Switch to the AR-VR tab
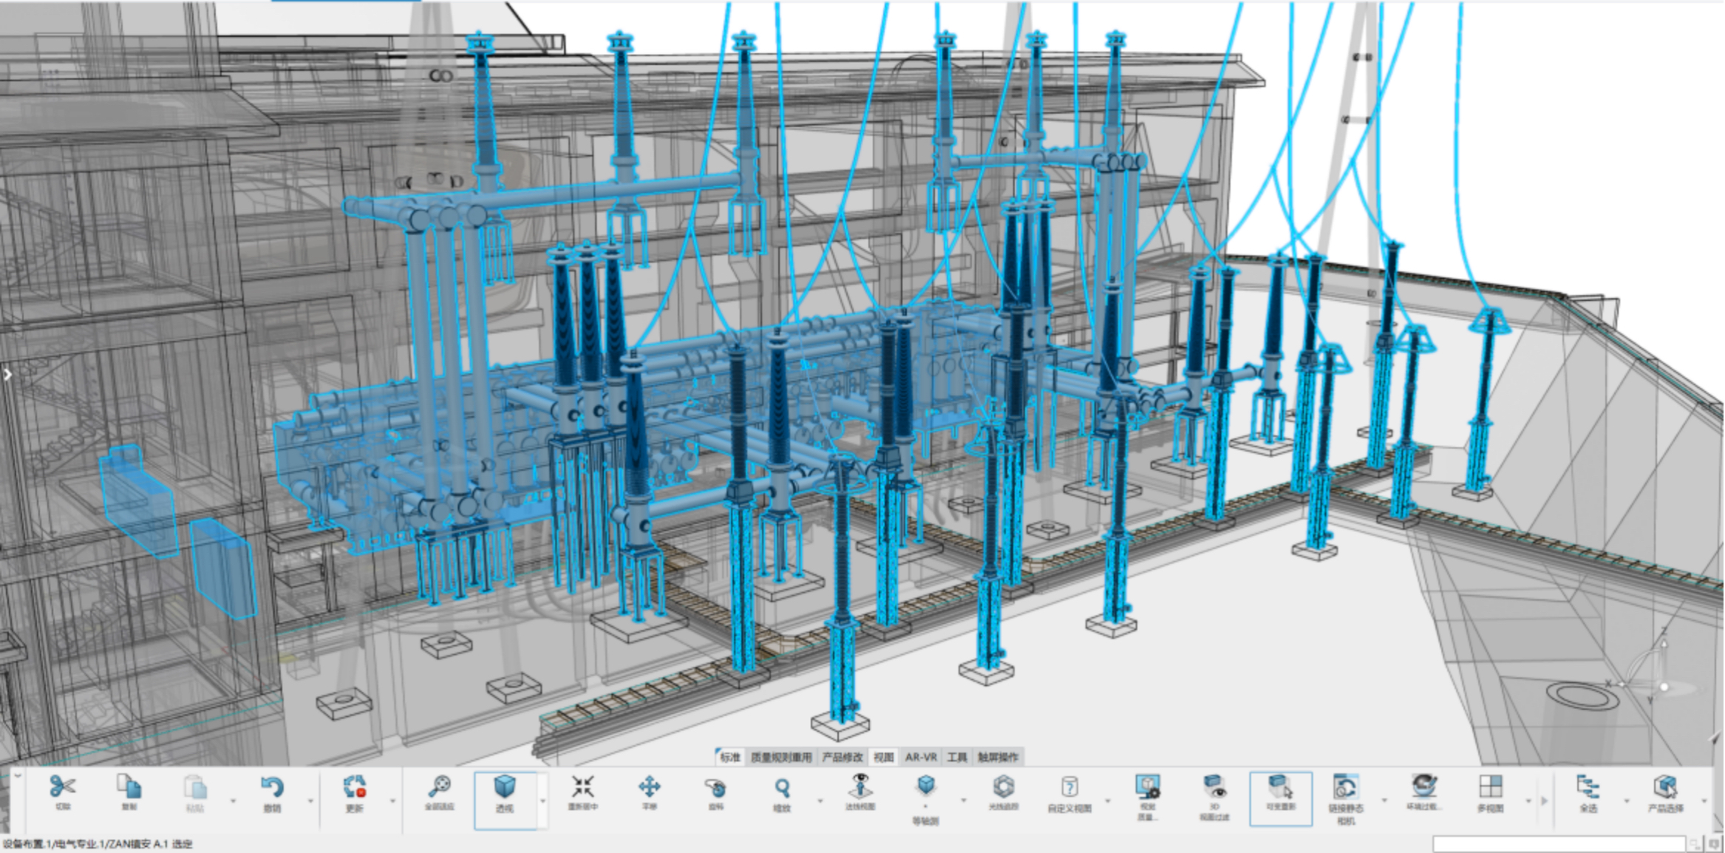 pos(921,757)
